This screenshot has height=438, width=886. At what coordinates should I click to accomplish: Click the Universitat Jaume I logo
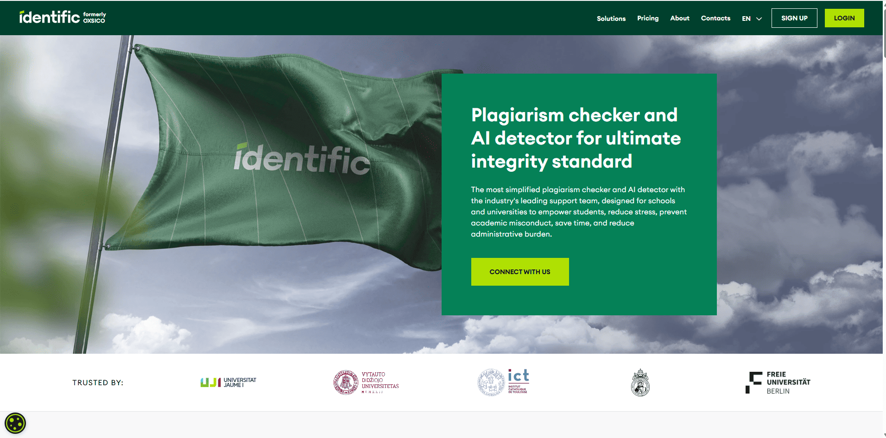click(x=228, y=382)
